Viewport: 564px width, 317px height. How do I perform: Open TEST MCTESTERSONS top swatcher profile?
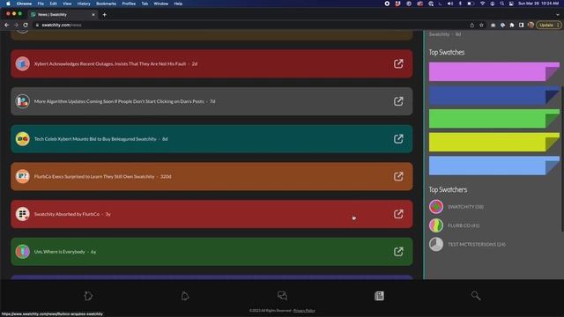click(x=477, y=244)
